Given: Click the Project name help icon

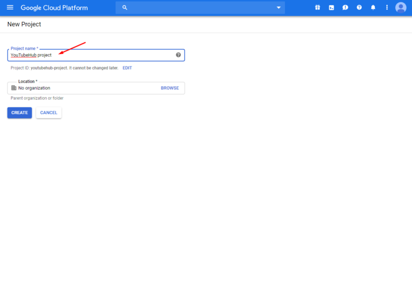Looking at the screenshot, I should tap(178, 55).
